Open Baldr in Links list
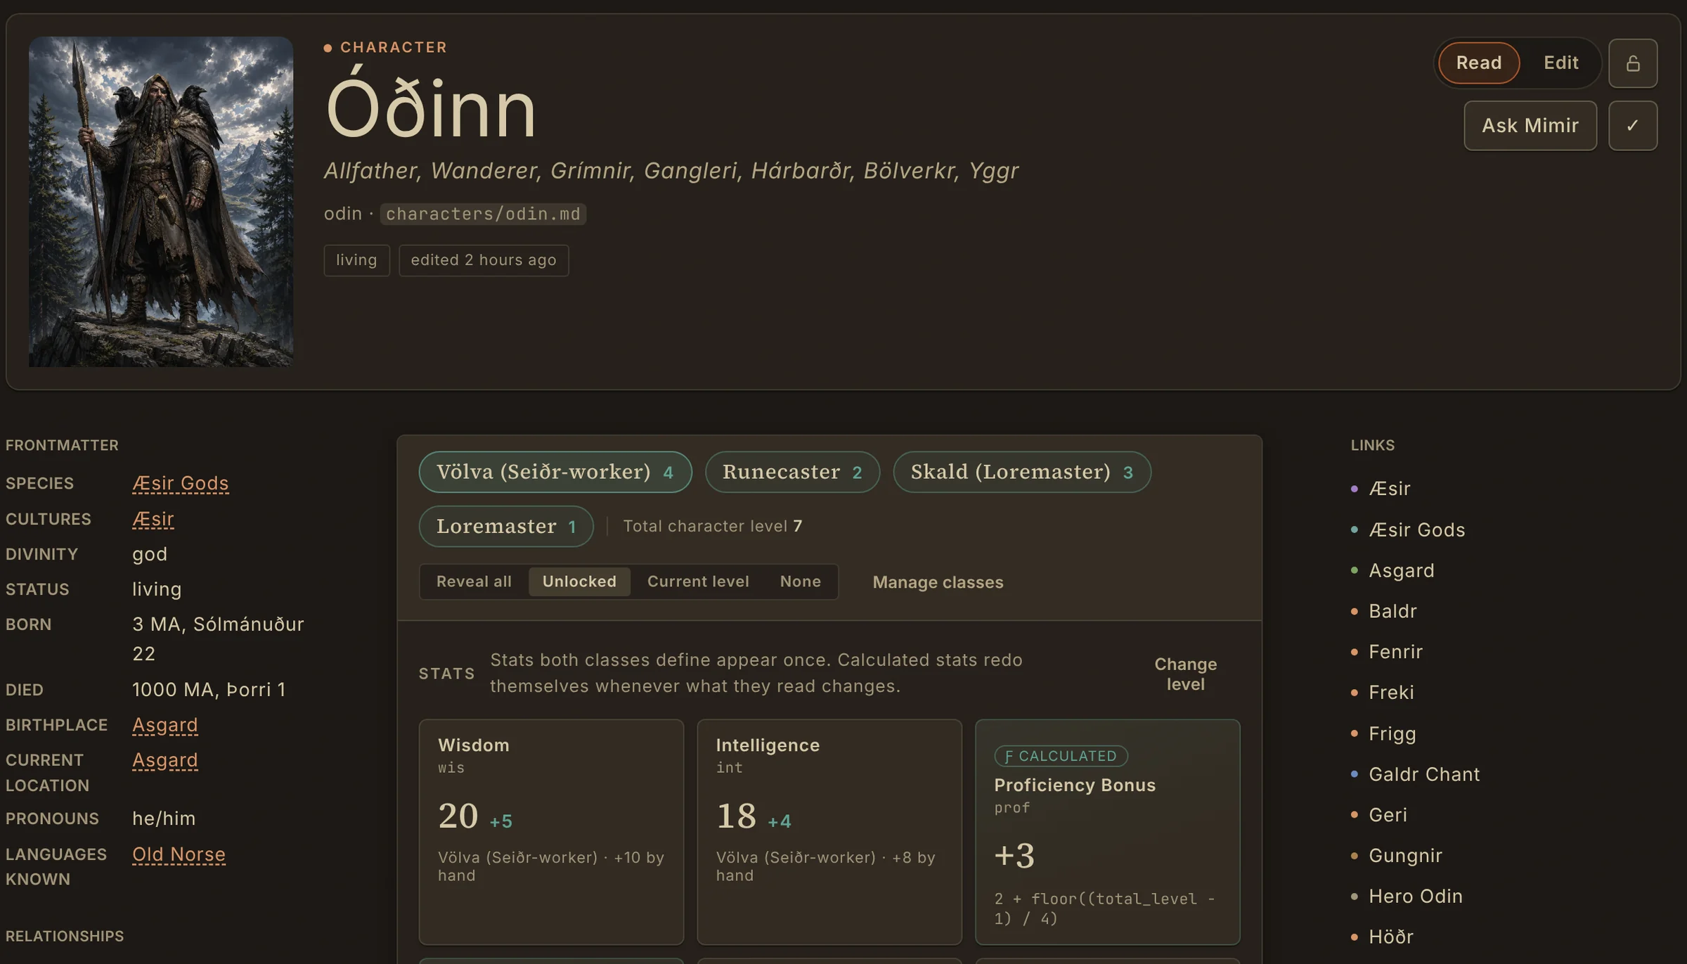Screen dimensions: 1687x964 (x=1392, y=612)
